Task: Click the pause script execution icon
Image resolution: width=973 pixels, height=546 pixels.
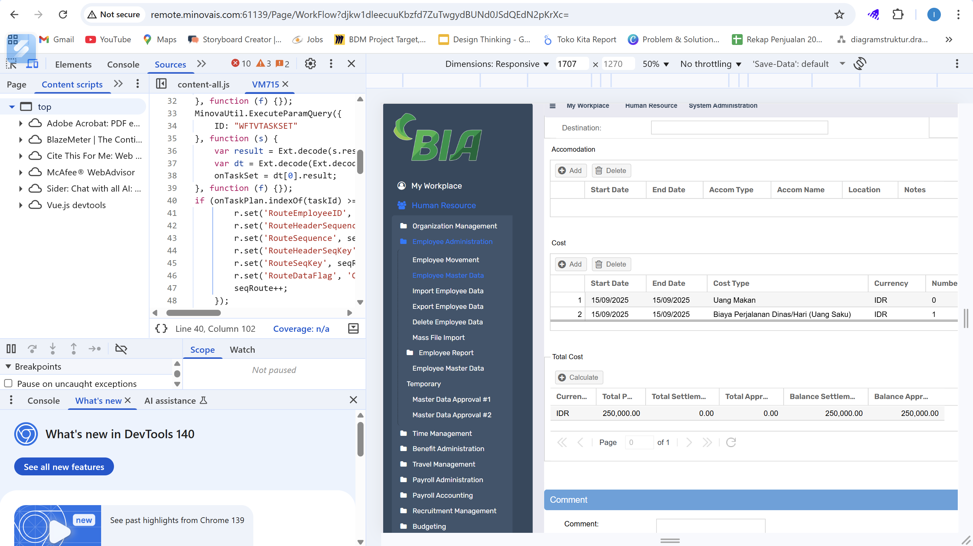Action: pyautogui.click(x=11, y=349)
